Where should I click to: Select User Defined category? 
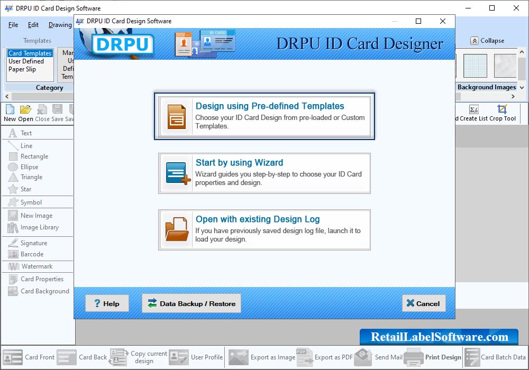[x=26, y=61]
